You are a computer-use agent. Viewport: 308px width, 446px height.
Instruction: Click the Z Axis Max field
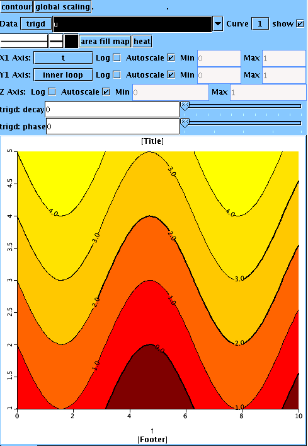(268, 93)
